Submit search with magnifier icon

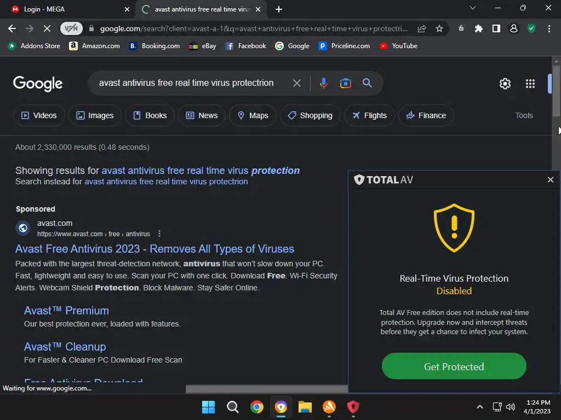(x=367, y=83)
